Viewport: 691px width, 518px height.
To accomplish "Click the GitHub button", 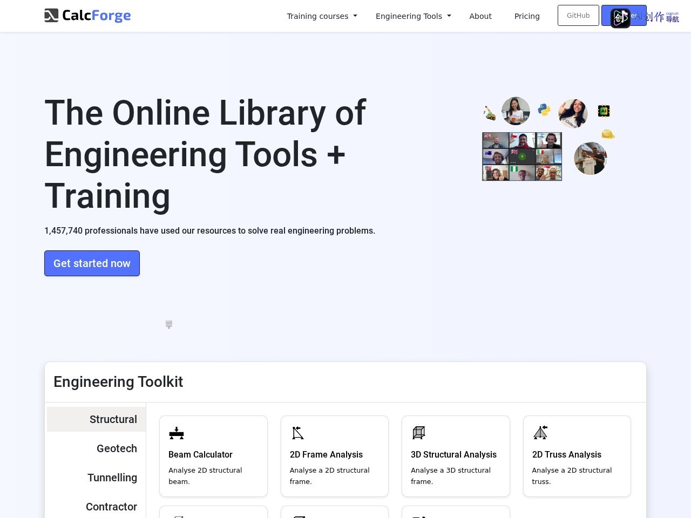I will 578,16.
